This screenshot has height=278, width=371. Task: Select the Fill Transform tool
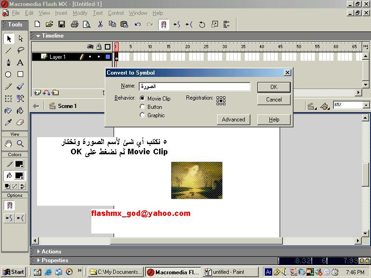point(20,98)
